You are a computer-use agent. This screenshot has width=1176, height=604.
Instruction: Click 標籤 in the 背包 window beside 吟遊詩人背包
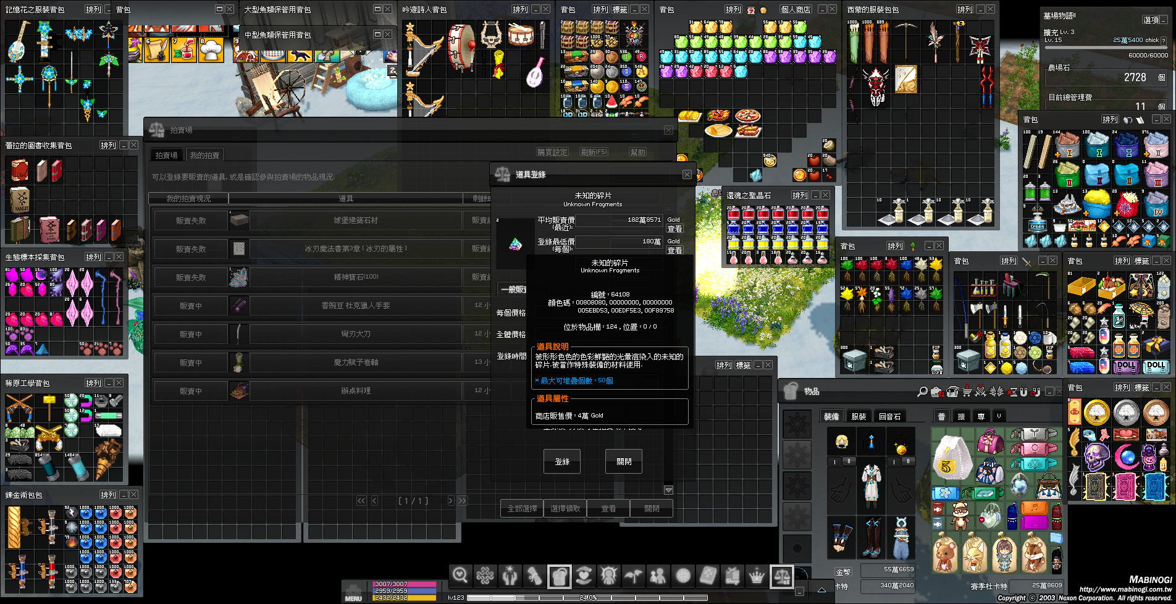pyautogui.click(x=619, y=9)
